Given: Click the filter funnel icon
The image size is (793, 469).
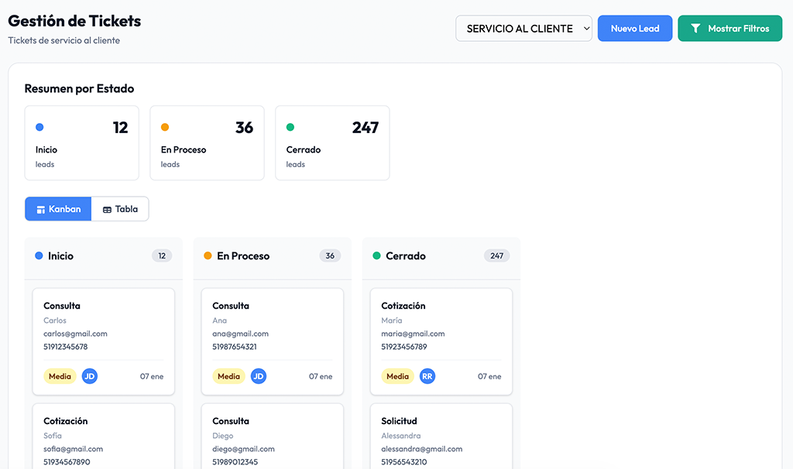Looking at the screenshot, I should (x=695, y=29).
